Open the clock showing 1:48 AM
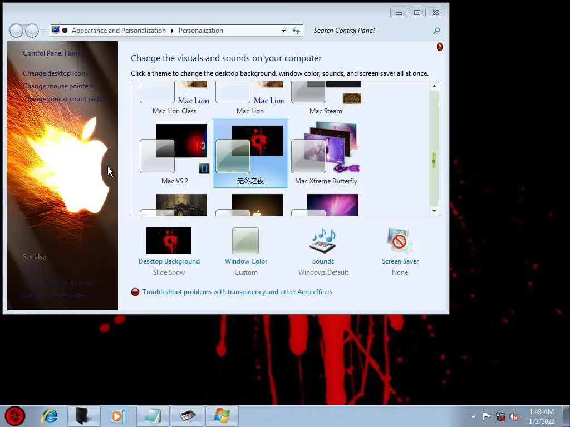 (542, 416)
